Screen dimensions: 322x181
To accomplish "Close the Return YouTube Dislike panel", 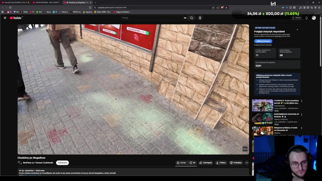I will (297, 29).
